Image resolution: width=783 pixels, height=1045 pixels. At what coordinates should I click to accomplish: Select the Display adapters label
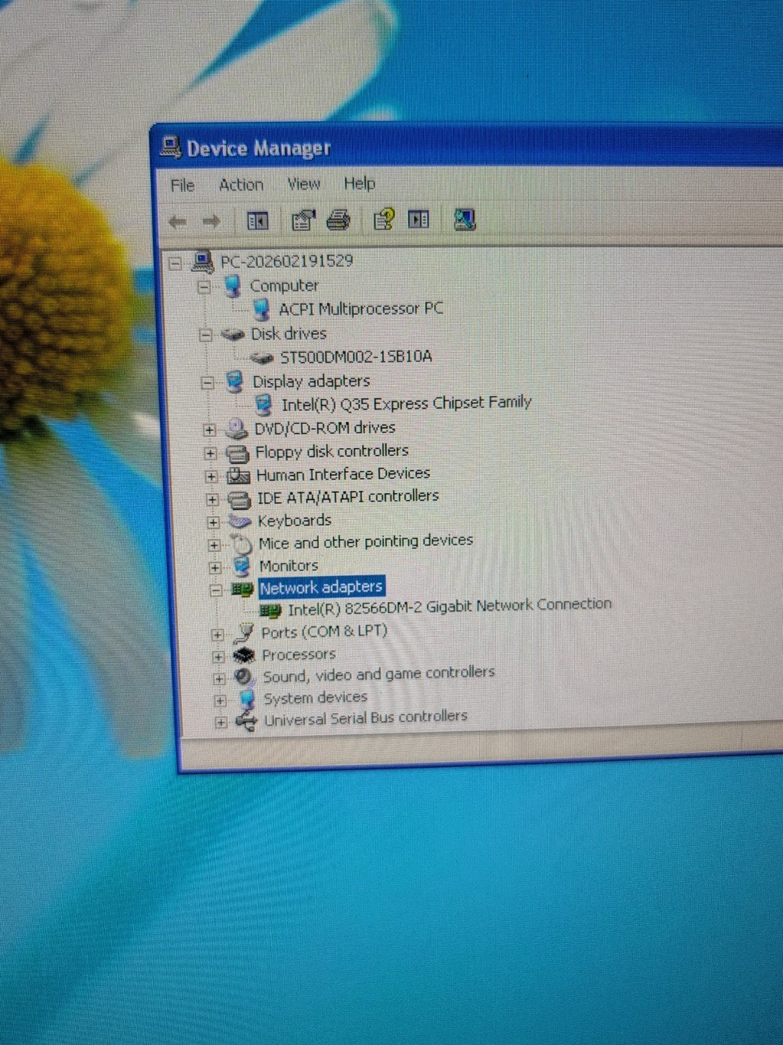pos(311,381)
